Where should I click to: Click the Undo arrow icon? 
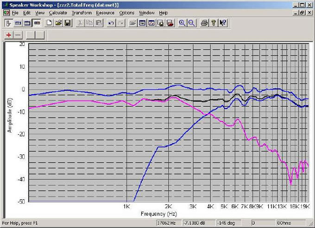pyautogui.click(x=111, y=23)
